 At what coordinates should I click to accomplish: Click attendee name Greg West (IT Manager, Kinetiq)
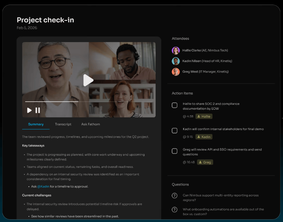206,72
